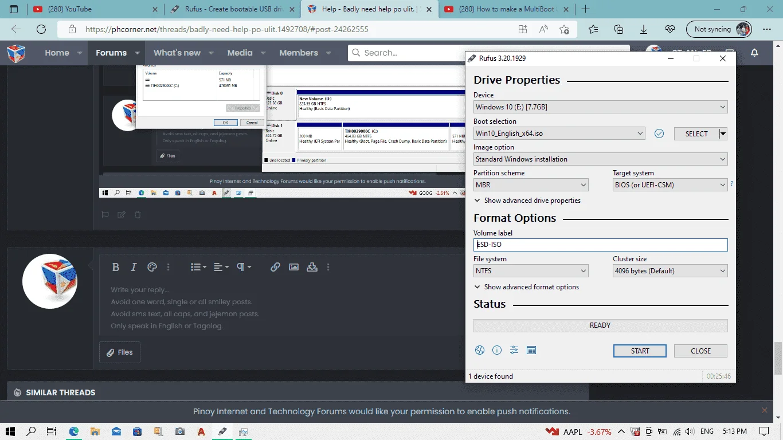Click the save draft icon in editor

coord(312,267)
